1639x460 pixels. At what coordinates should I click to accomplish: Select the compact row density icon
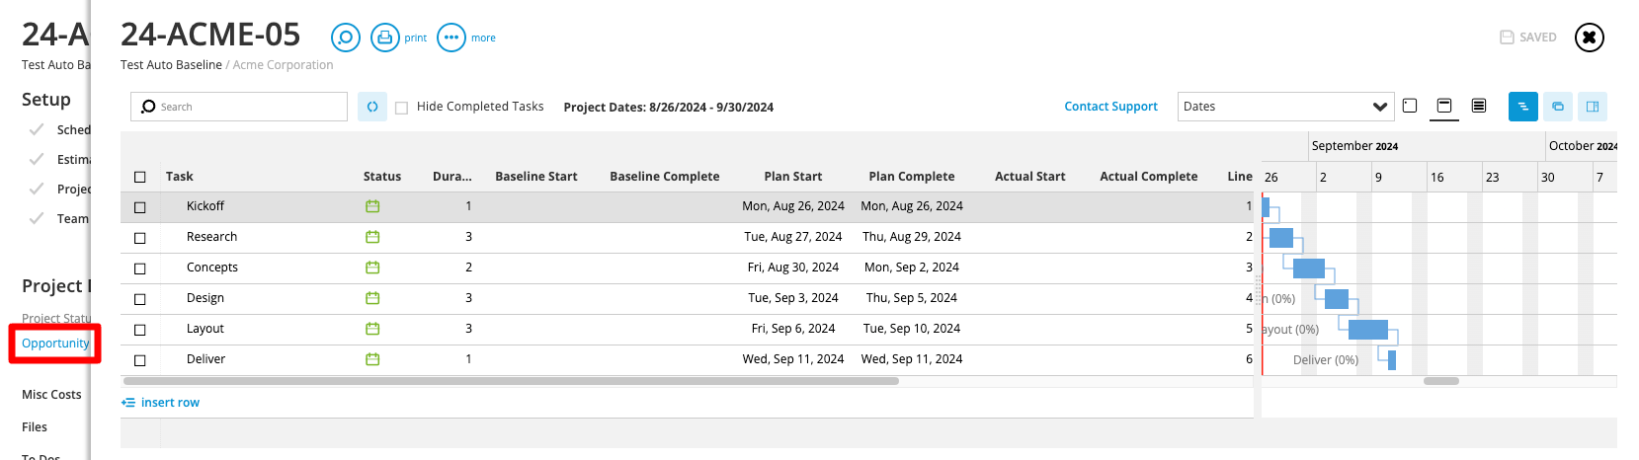(x=1479, y=106)
